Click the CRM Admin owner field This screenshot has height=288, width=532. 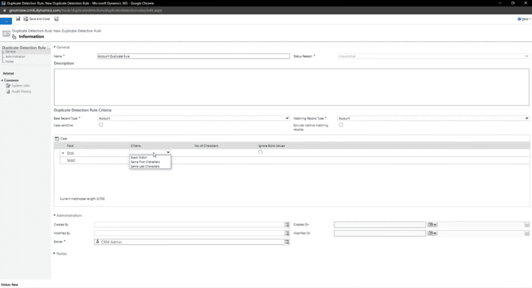pos(190,242)
